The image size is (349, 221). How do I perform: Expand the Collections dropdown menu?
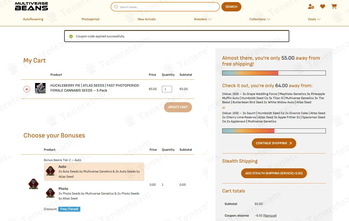click(260, 19)
